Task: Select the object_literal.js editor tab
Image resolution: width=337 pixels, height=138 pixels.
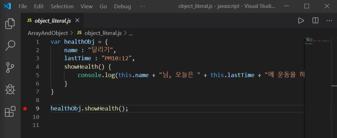Action: pos(52,21)
